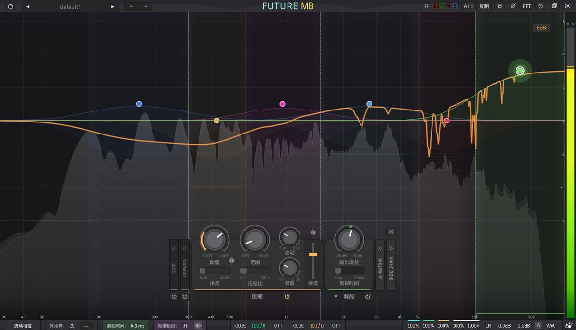The width and height of the screenshot is (576, 330).
Task: Select the red band node near 7k
Action: 446,121
